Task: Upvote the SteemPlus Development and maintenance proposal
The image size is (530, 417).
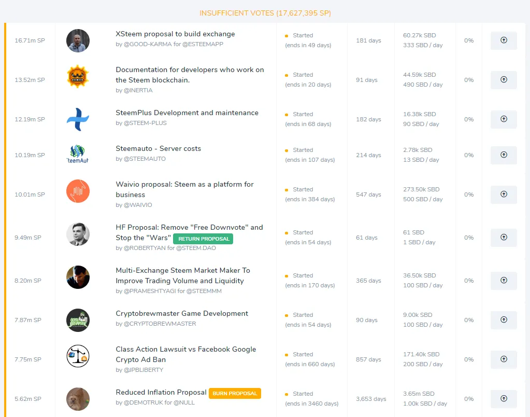Action: click(x=504, y=119)
